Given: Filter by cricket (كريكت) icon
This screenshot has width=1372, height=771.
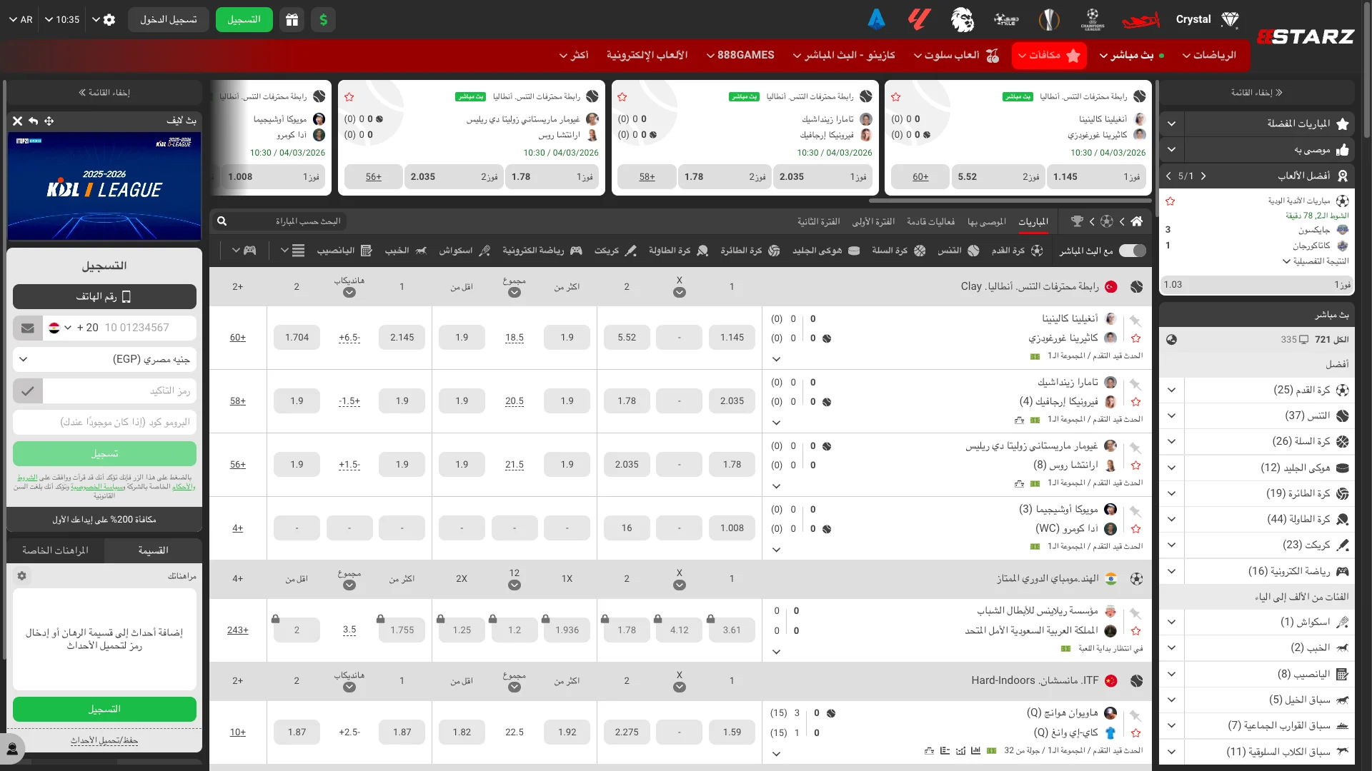Looking at the screenshot, I should coord(631,251).
